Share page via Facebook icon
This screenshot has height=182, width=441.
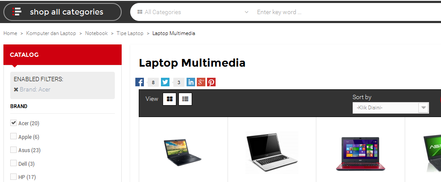click(140, 82)
